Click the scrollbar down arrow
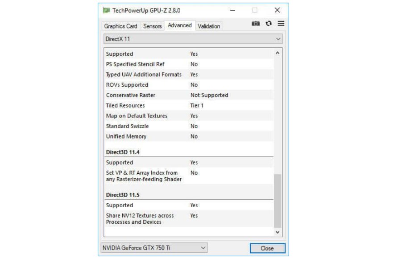The width and height of the screenshot is (402, 263). (x=278, y=232)
